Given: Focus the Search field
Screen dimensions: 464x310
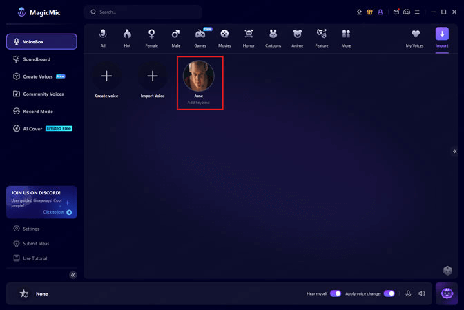Looking at the screenshot, I should 143,12.
